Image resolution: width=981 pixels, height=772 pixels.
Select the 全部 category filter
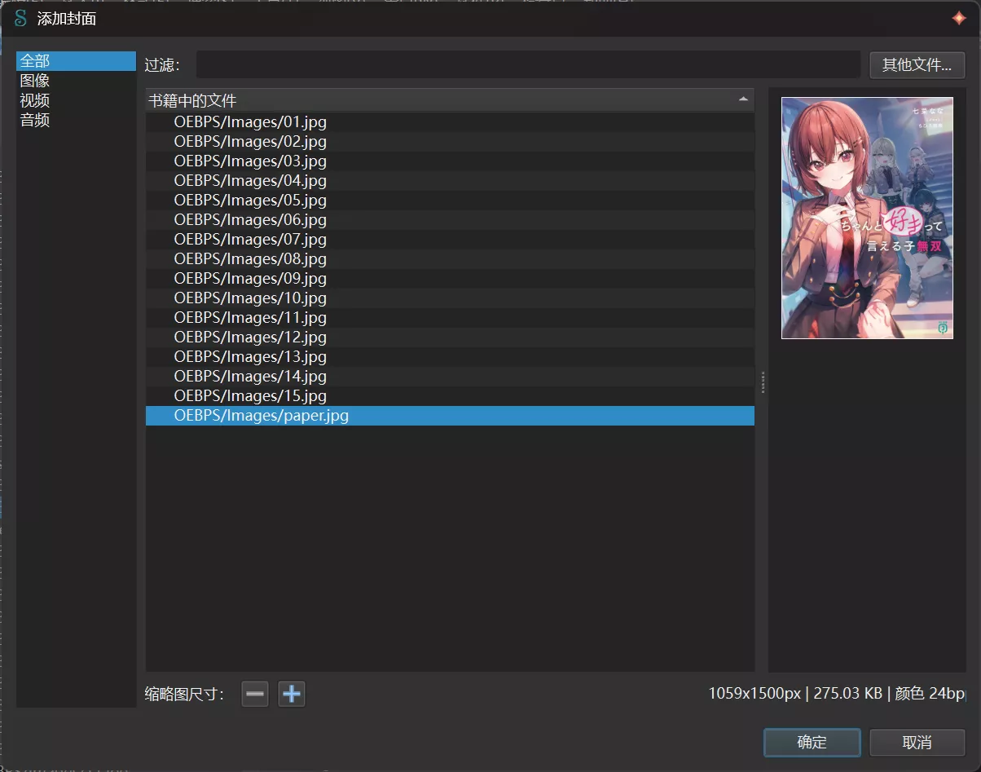pyautogui.click(x=76, y=61)
